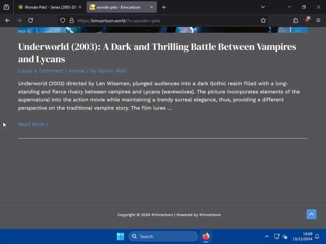The image size is (326, 244).
Task: Click the Leave a Comment link
Action: [x=40, y=71]
